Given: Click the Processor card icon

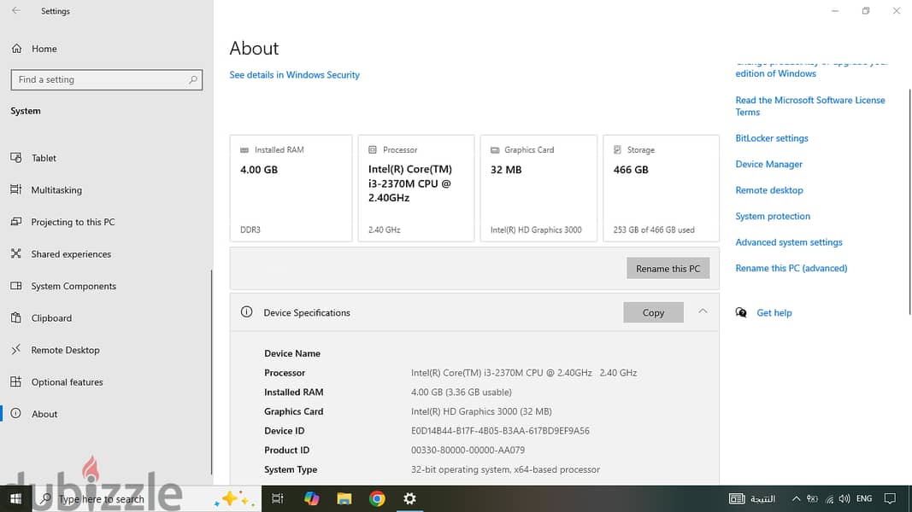Looking at the screenshot, I should coord(373,150).
